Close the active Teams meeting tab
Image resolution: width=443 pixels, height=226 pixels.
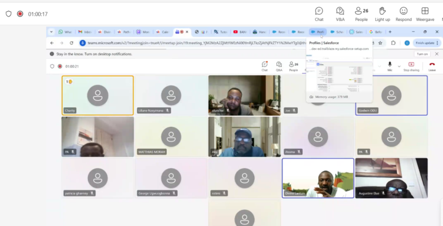click(x=187, y=32)
